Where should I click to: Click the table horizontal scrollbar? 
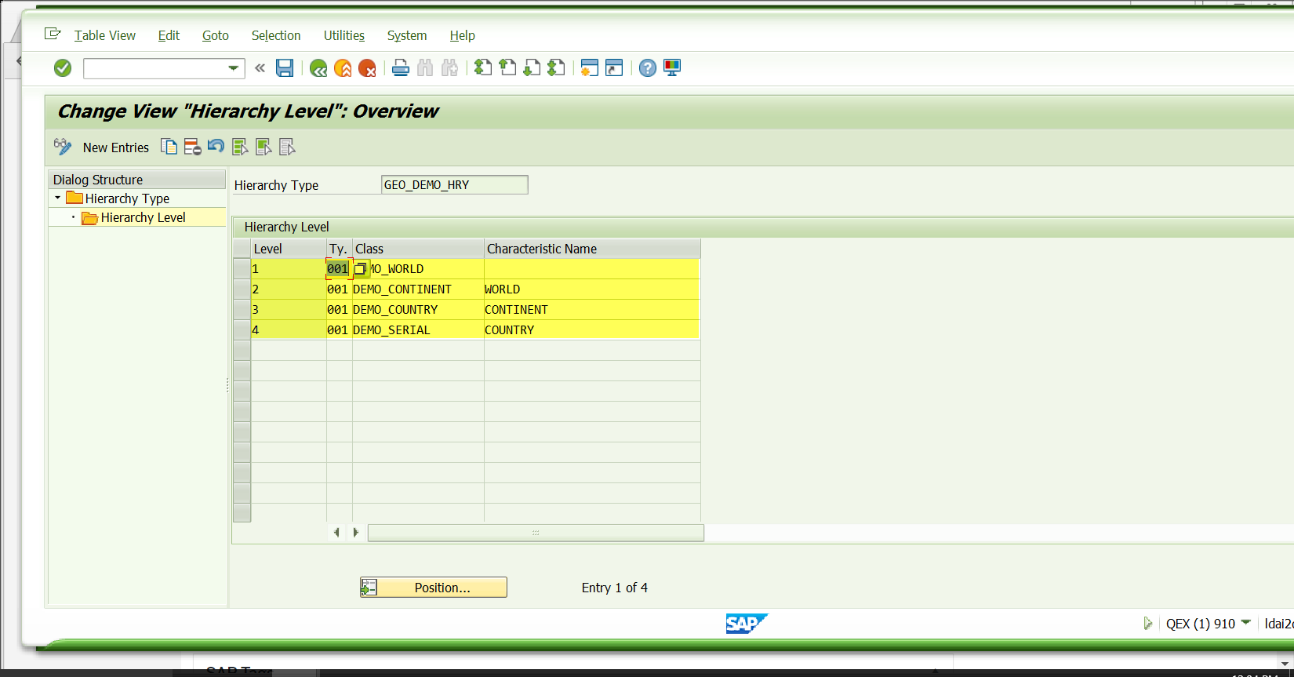[x=536, y=533]
